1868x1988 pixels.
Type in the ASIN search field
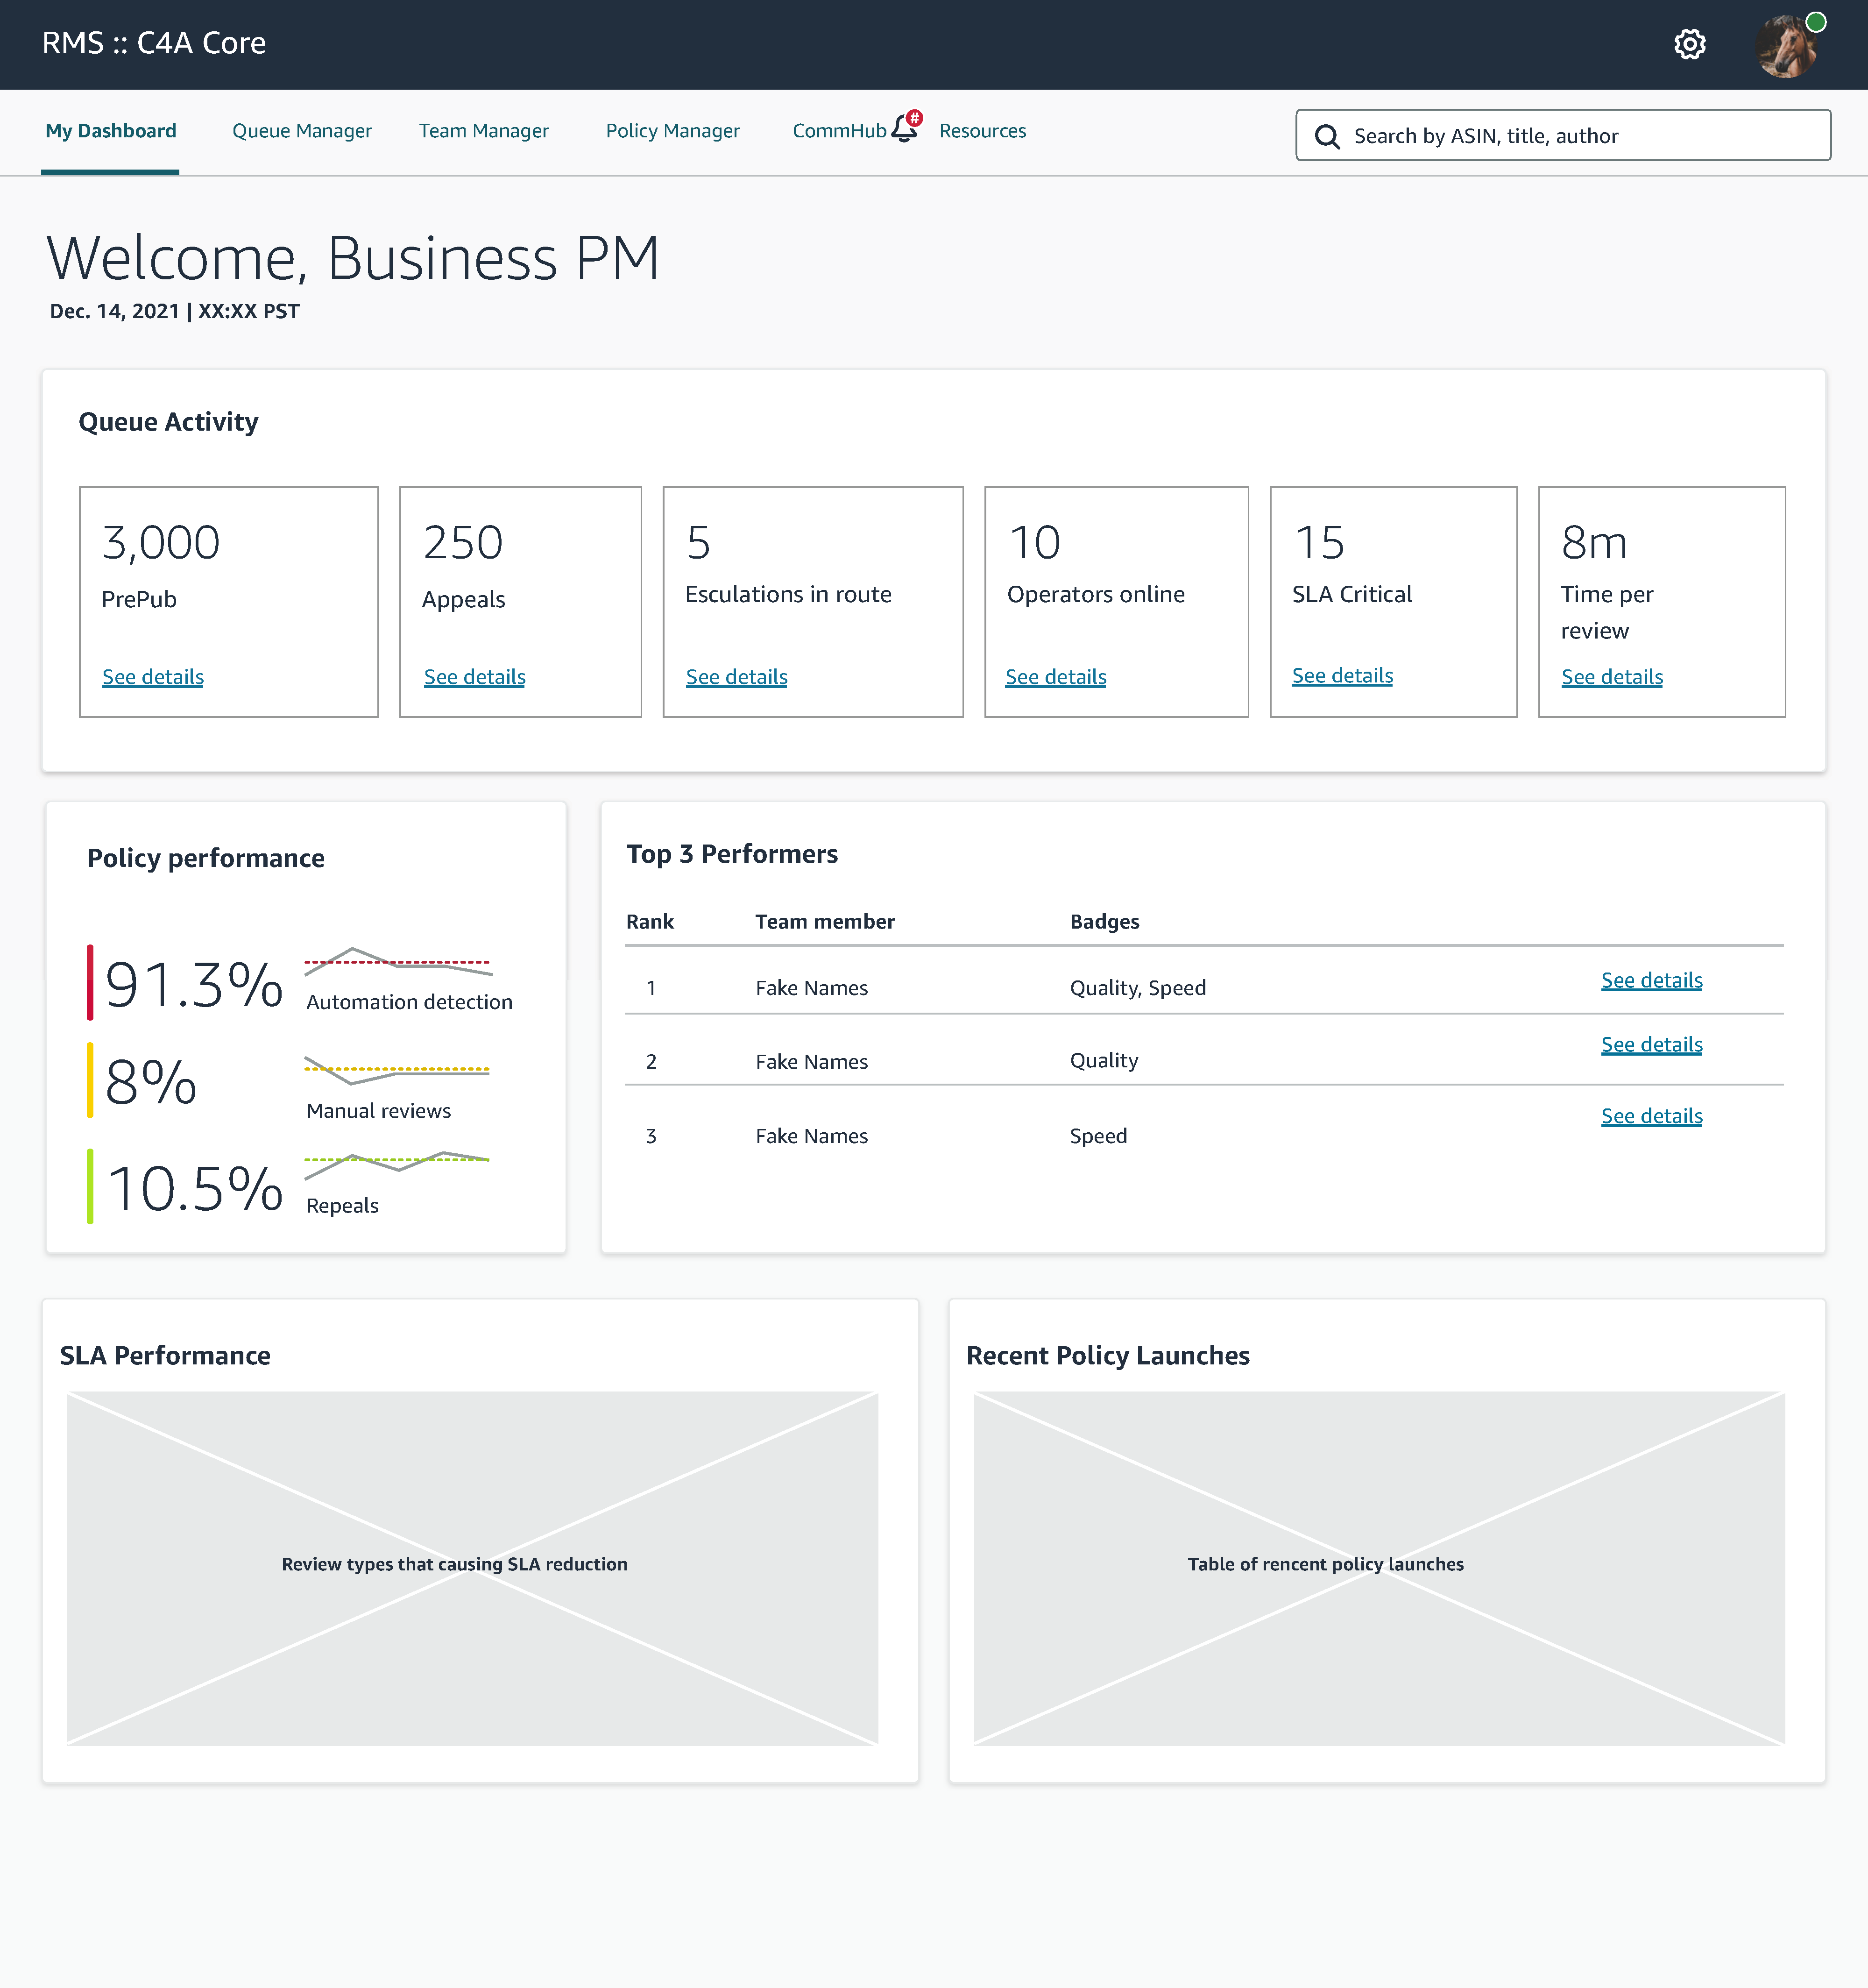pyautogui.click(x=1580, y=136)
